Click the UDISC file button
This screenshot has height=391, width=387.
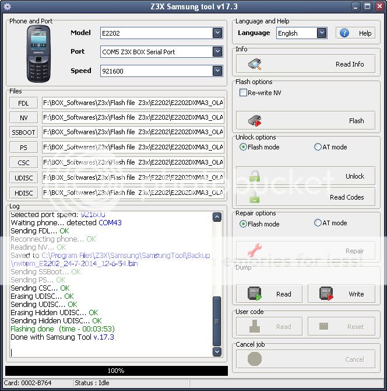tap(23, 178)
